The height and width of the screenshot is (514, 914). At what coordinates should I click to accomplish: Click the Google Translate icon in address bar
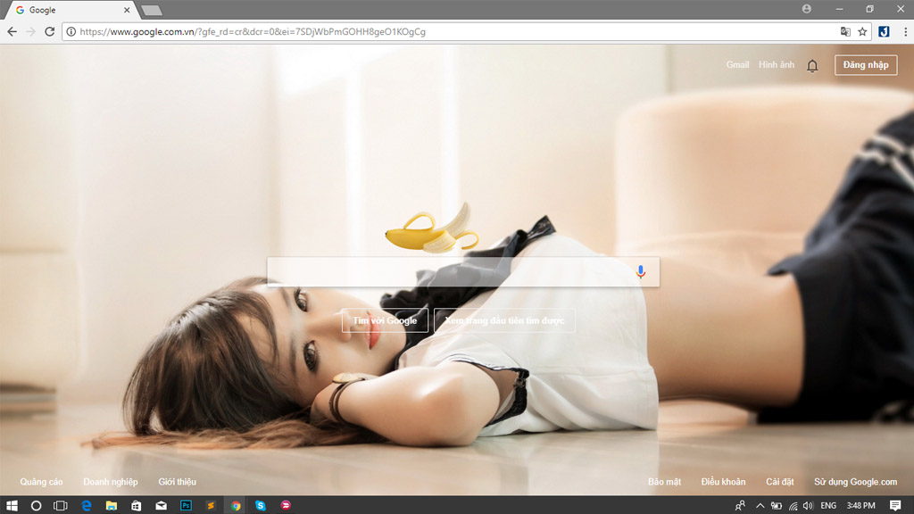click(845, 31)
